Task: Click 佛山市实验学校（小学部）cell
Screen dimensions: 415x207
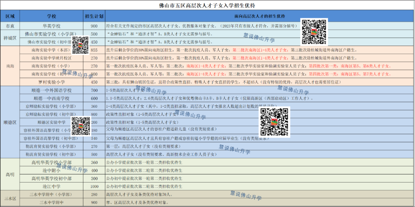Action: tap(51, 34)
